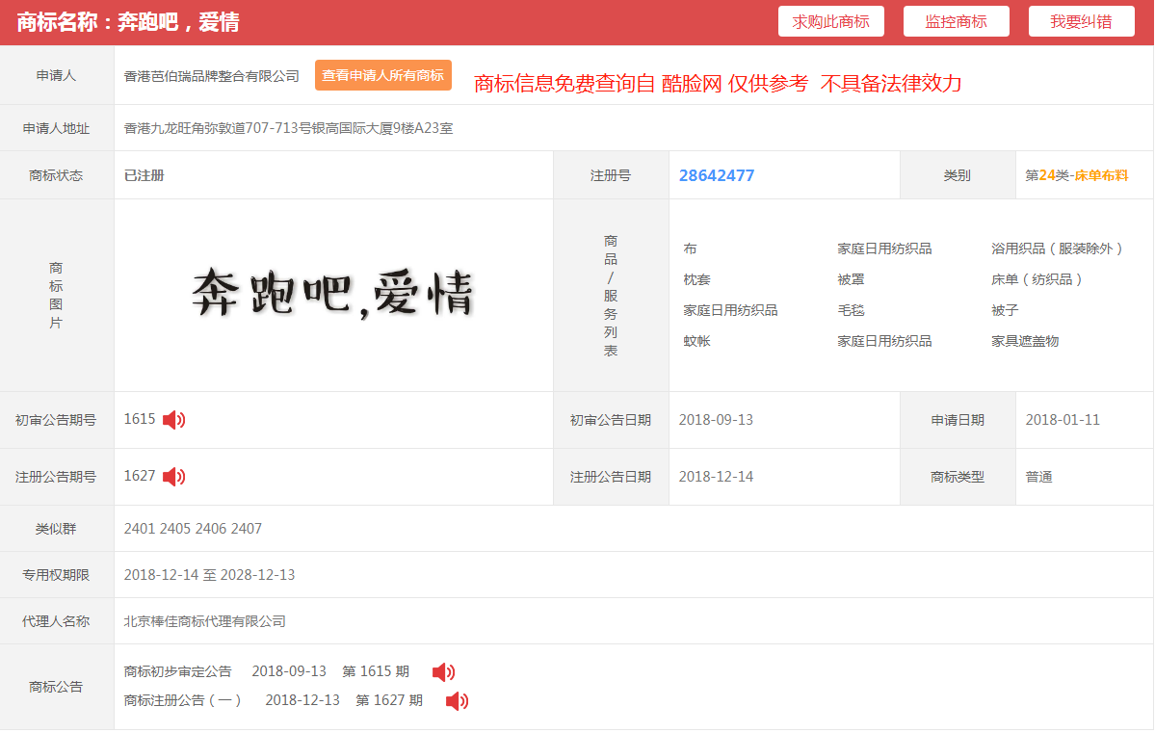Click the 家具遮盖物 goods item
The width and height of the screenshot is (1155, 733).
pyautogui.click(x=1025, y=341)
